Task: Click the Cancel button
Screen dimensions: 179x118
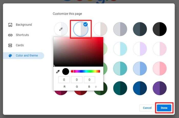Action: pyautogui.click(x=147, y=108)
